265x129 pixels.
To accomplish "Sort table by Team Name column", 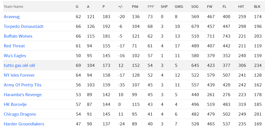I will pos(13,6).
